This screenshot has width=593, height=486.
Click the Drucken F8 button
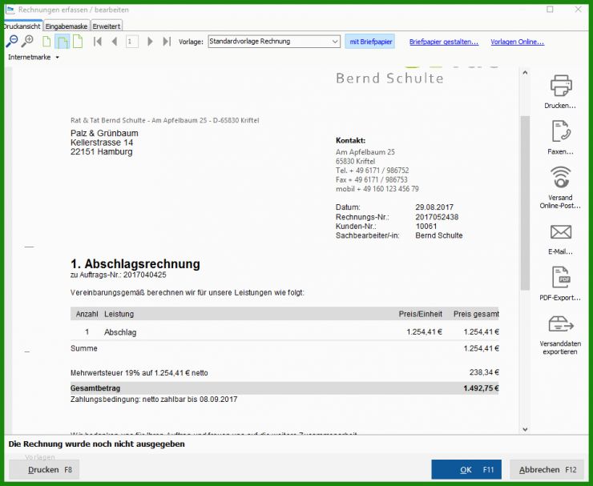click(x=44, y=469)
